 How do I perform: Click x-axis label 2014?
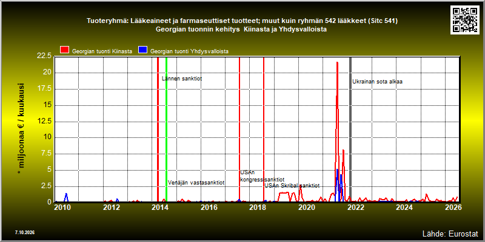point(160,207)
